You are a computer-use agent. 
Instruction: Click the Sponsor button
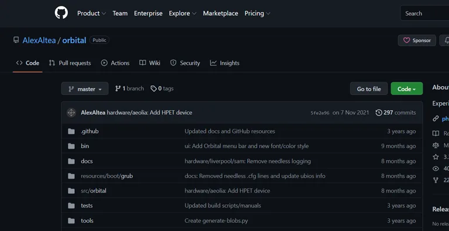click(x=417, y=40)
